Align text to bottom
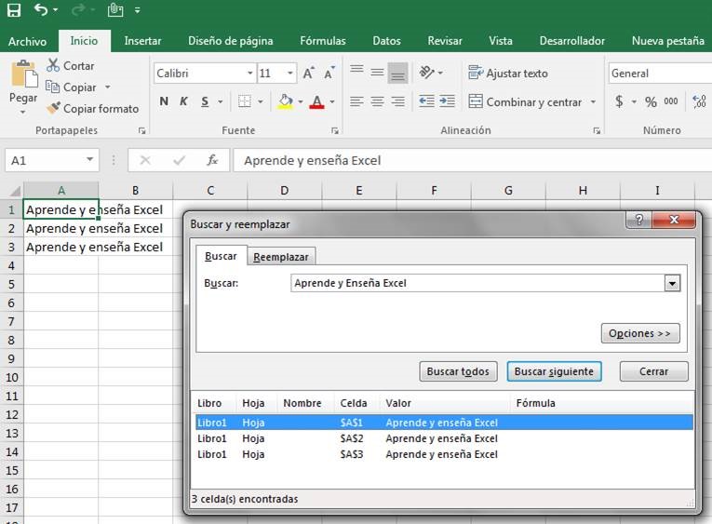Image resolution: width=712 pixels, height=524 pixels. tap(397, 74)
